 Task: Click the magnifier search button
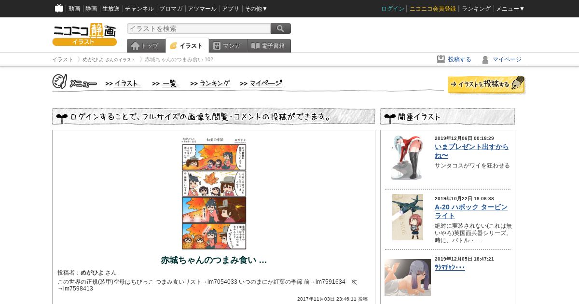[281, 28]
